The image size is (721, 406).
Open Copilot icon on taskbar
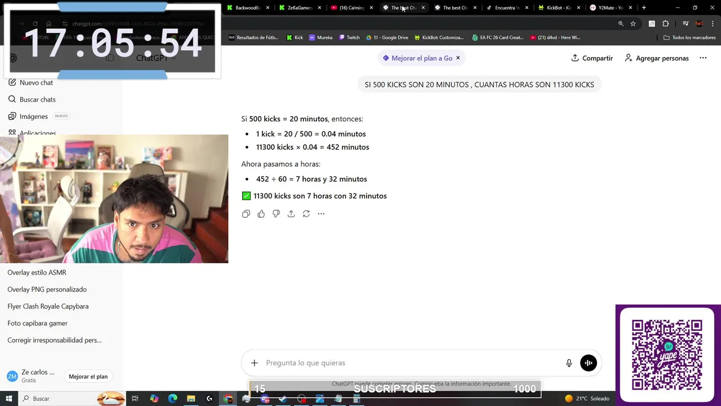(154, 399)
